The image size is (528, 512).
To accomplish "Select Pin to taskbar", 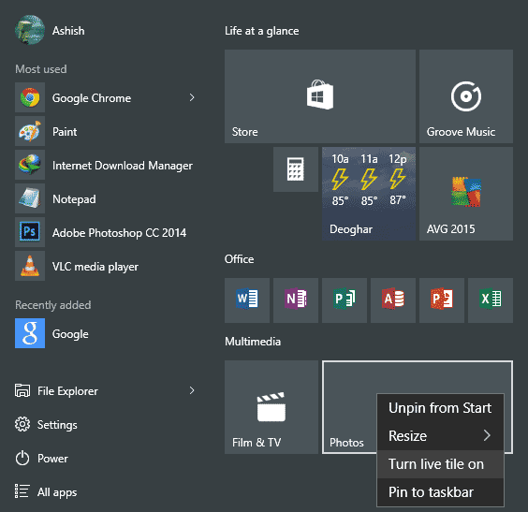I will point(440,492).
